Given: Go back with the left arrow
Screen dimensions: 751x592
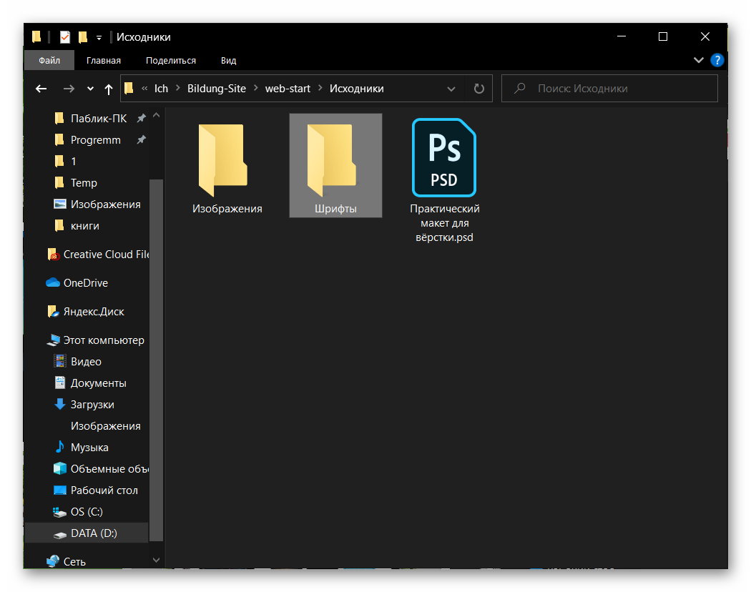Looking at the screenshot, I should pyautogui.click(x=41, y=89).
